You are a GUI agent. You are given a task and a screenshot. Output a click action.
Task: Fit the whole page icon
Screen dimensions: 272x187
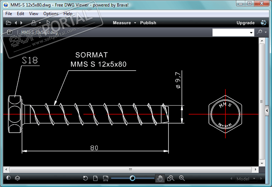point(95,178)
